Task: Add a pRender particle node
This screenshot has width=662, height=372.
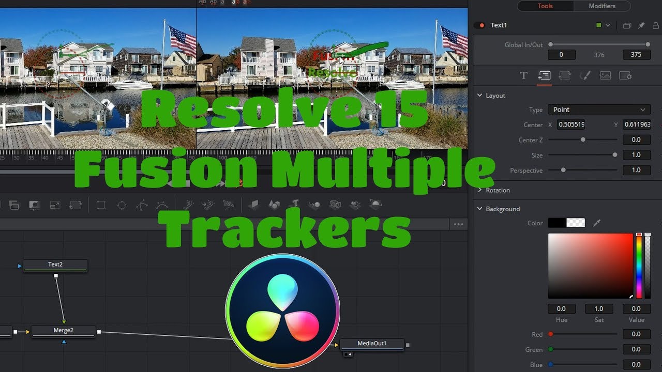Action: click(228, 205)
